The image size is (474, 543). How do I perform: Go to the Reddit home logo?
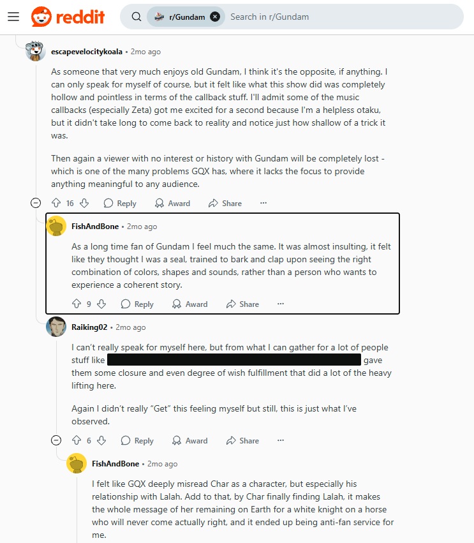(x=68, y=17)
